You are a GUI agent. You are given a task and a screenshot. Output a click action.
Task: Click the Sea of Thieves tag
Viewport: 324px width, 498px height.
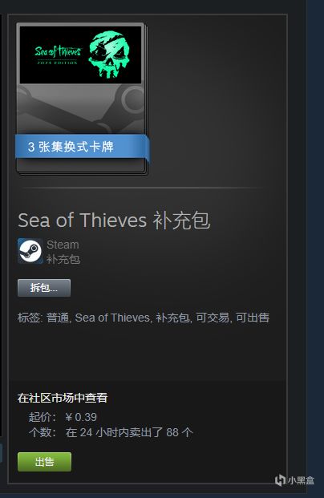(112, 318)
